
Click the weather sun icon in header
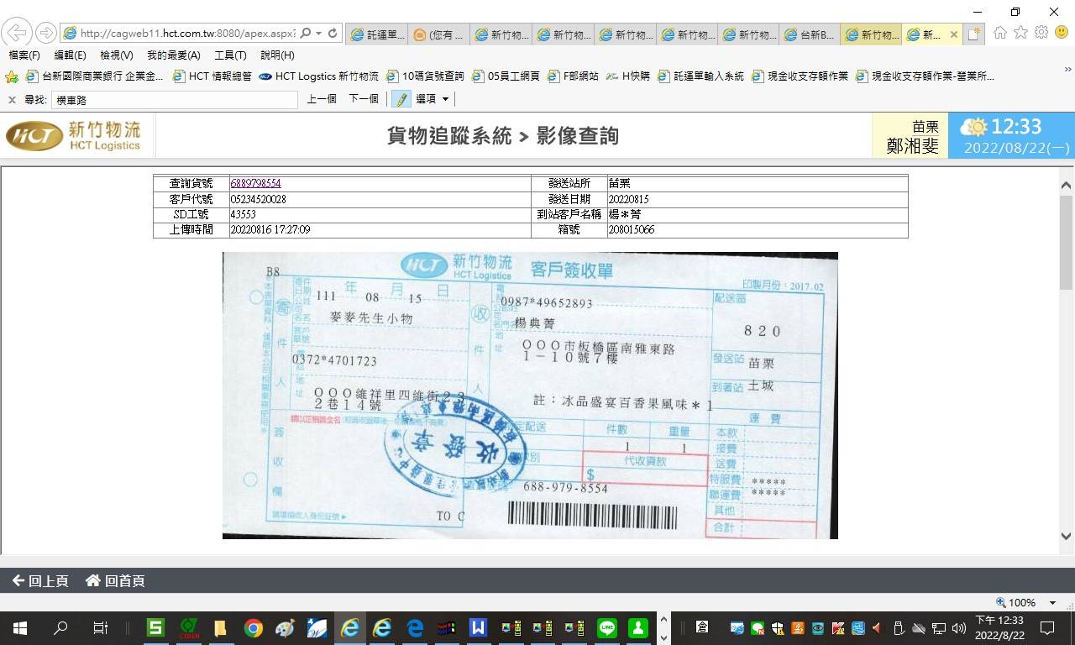click(x=974, y=127)
